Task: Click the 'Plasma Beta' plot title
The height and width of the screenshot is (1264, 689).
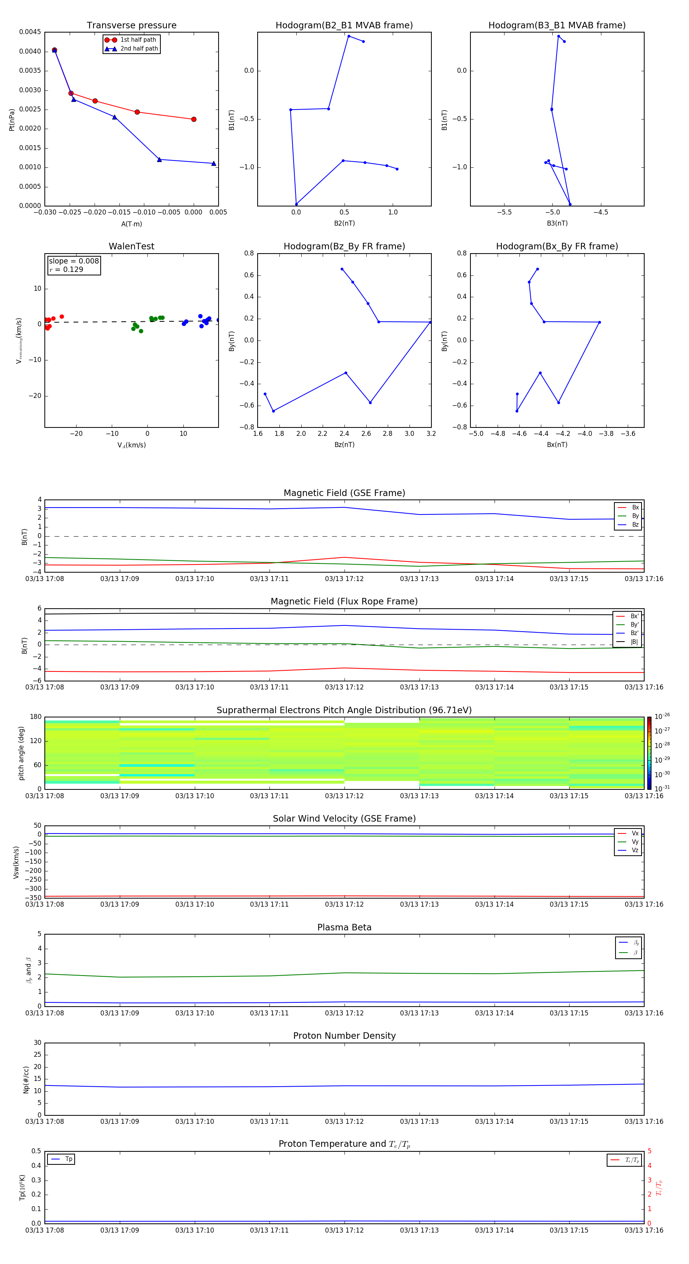Action: (x=344, y=927)
